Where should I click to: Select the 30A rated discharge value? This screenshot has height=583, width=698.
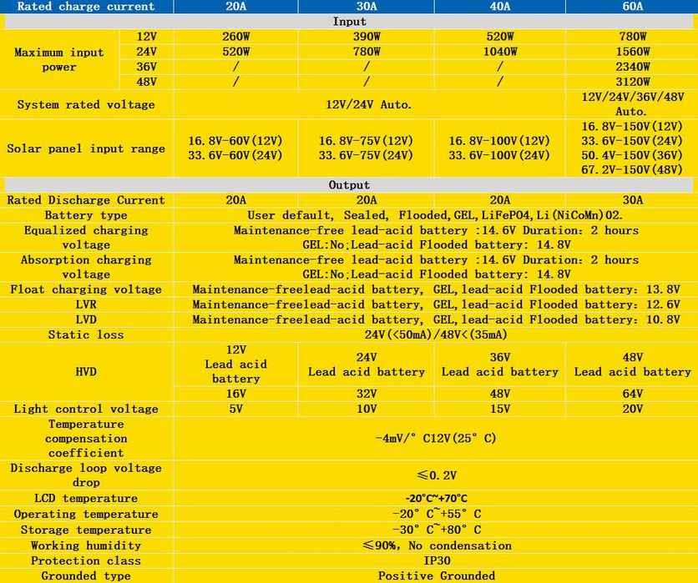pos(633,200)
